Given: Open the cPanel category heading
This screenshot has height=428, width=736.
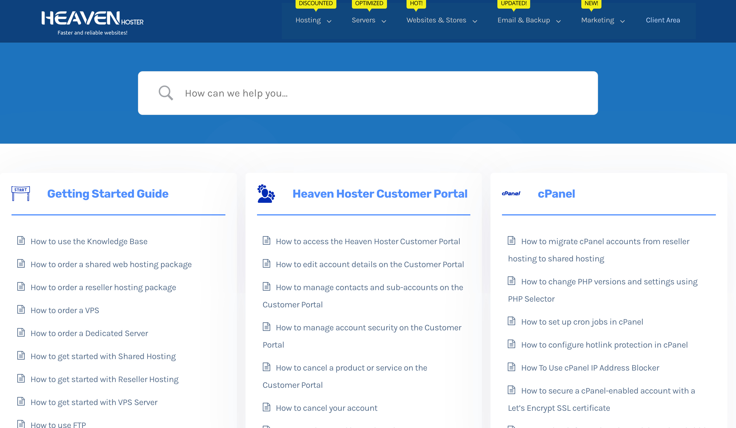Looking at the screenshot, I should point(556,194).
